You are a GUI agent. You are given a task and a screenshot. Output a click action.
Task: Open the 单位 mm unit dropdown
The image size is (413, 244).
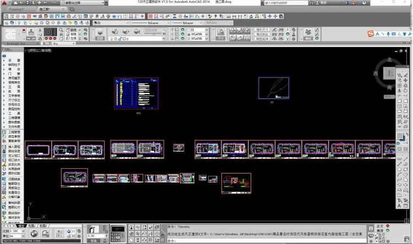tap(18, 236)
